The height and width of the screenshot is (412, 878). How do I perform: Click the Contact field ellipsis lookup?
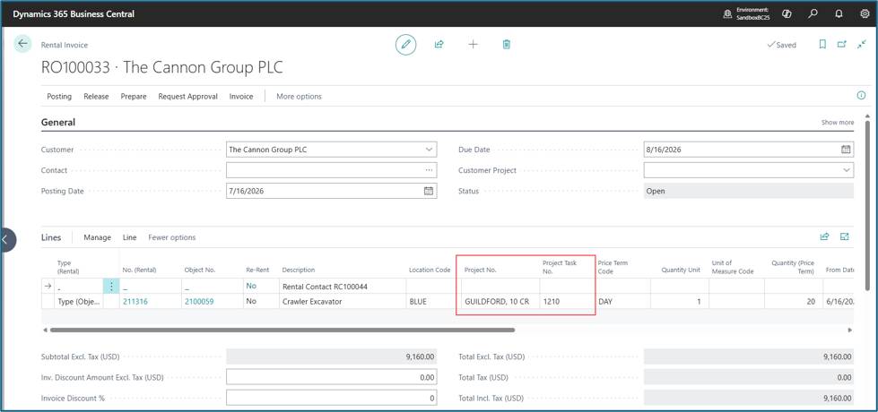pos(429,170)
